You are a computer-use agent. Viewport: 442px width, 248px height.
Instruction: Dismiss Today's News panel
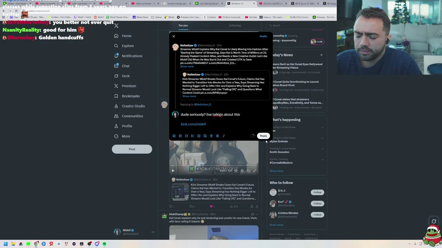click(321, 55)
